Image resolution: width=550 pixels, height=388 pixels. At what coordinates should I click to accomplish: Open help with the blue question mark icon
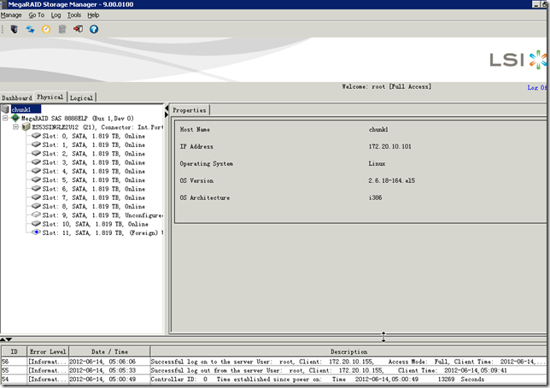94,29
